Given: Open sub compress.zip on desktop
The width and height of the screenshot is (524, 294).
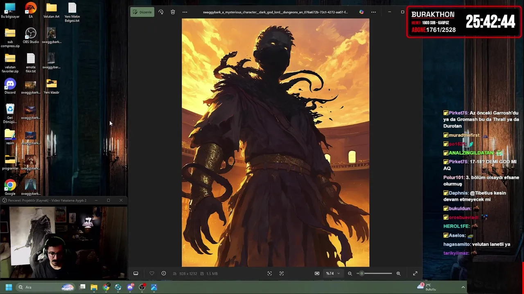Looking at the screenshot, I should [x=10, y=38].
